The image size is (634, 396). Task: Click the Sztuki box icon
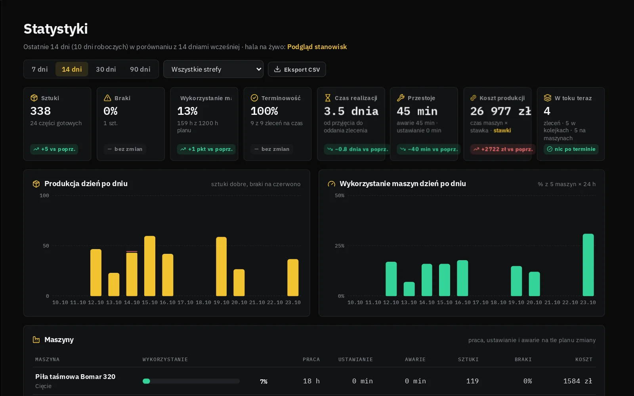click(34, 98)
